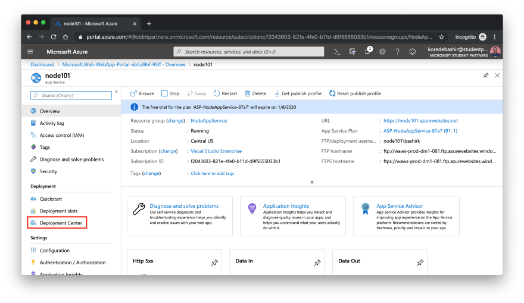The image size is (524, 303).
Task: Open the node101.azurewebsites.net URL
Action: coord(420,121)
